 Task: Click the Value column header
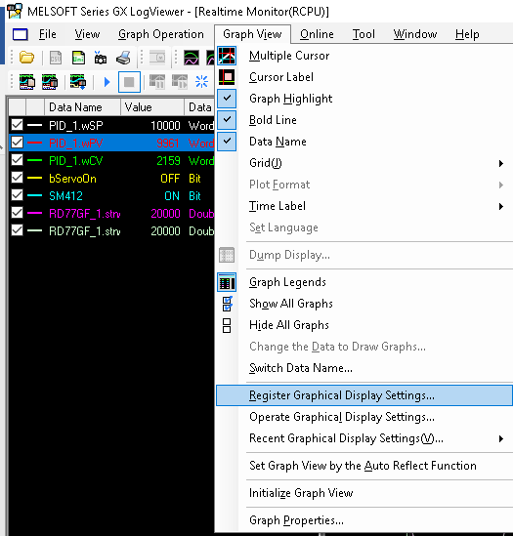(152, 107)
